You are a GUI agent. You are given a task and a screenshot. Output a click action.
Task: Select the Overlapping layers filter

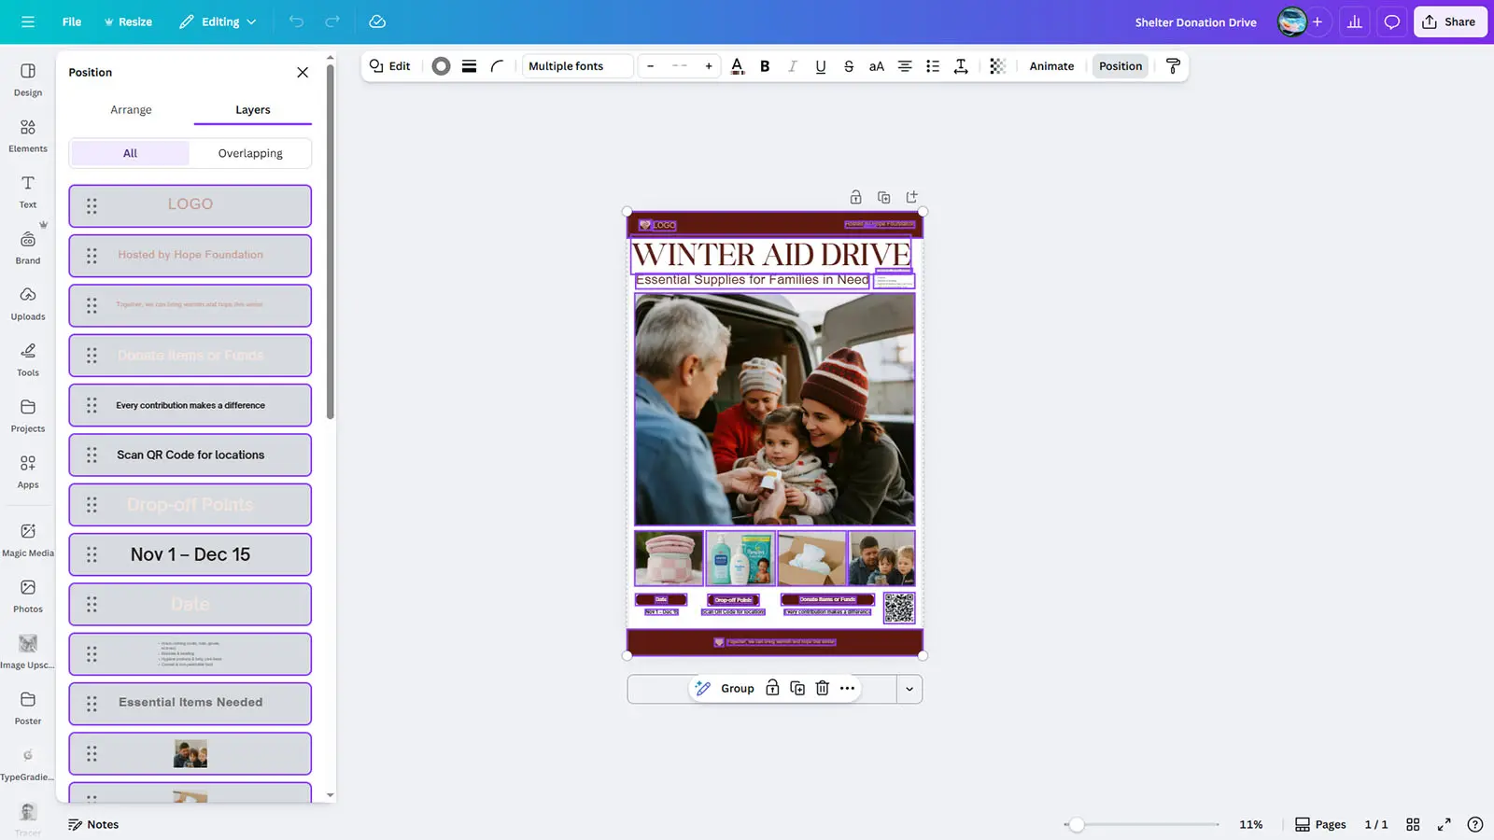point(250,153)
